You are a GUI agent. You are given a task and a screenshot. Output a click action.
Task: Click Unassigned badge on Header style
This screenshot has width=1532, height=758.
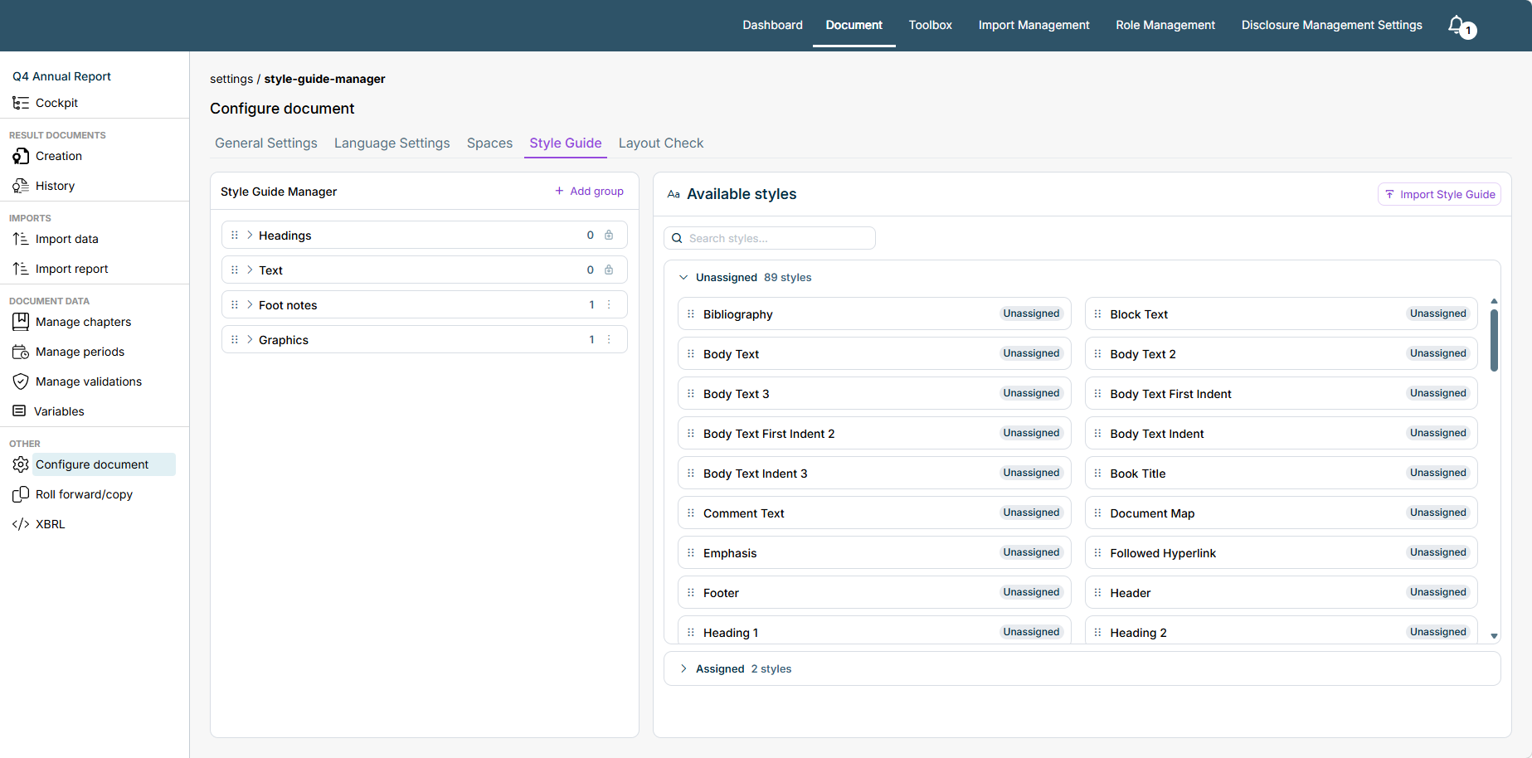coord(1437,592)
